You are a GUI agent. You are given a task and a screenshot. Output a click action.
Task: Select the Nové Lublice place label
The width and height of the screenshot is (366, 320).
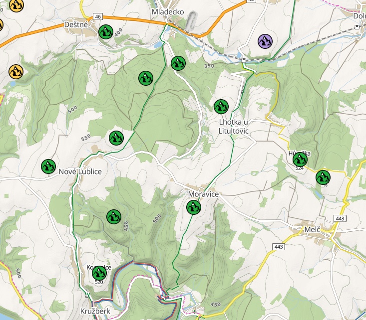(80, 171)
